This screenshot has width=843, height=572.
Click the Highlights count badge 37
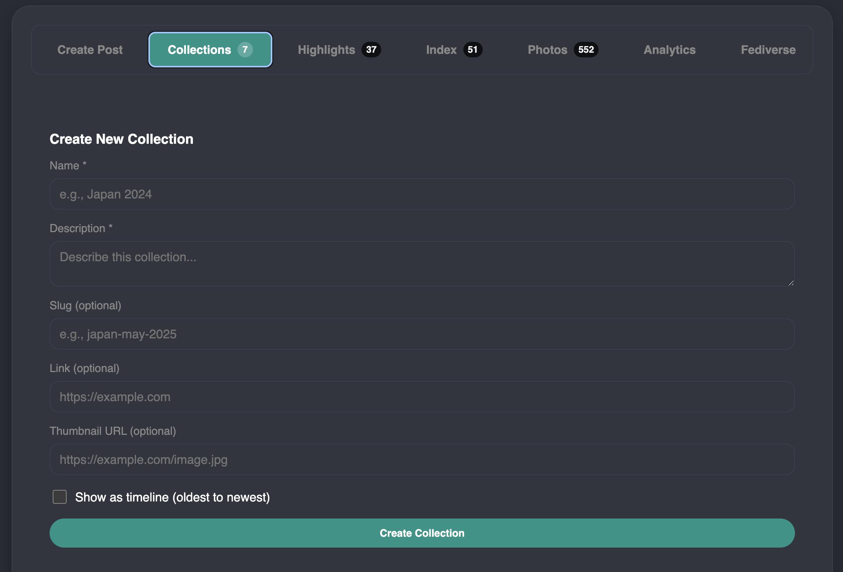(x=371, y=50)
